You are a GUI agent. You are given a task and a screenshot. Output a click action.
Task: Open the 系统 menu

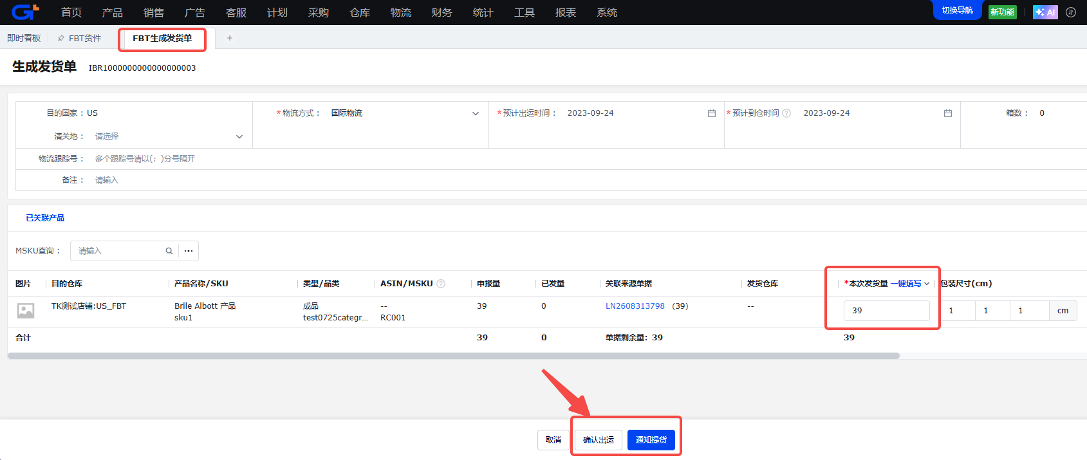click(607, 12)
